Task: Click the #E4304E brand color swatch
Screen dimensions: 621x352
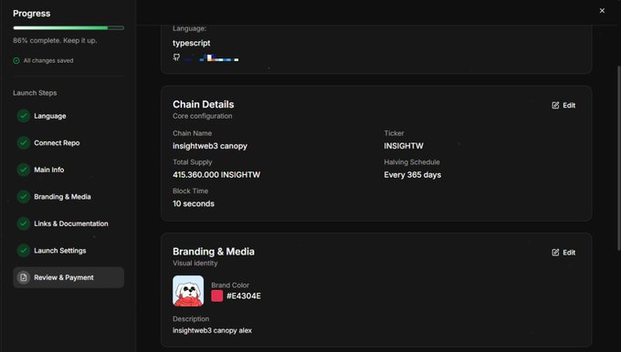Action: [x=217, y=295]
